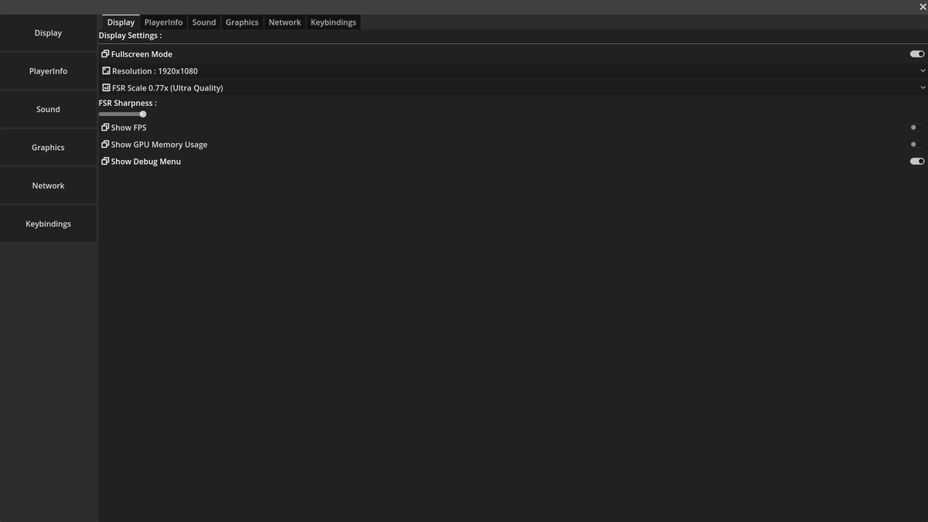Screen dimensions: 928x522
Task: Enable the Show GPU Memory Usage switch
Action: click(917, 145)
